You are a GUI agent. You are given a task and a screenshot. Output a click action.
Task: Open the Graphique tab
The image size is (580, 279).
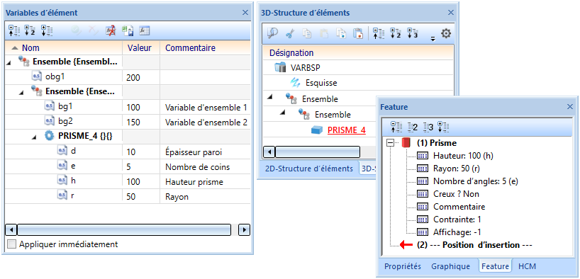pos(450,266)
